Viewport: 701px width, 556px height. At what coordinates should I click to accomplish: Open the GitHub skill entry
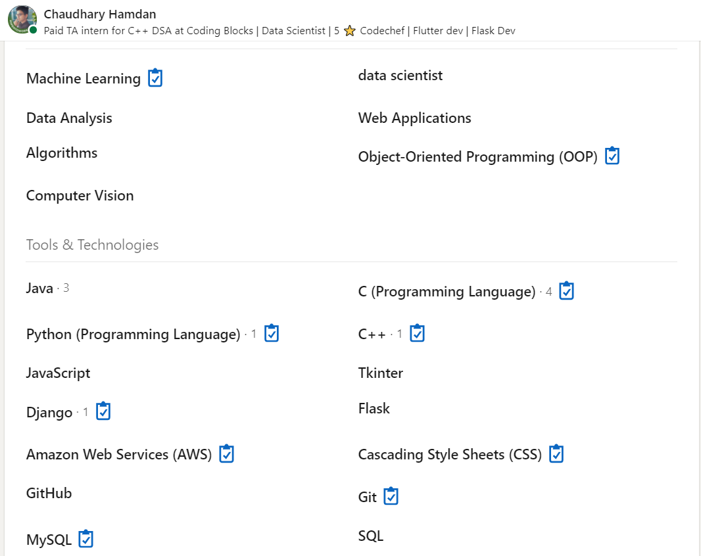coord(49,493)
